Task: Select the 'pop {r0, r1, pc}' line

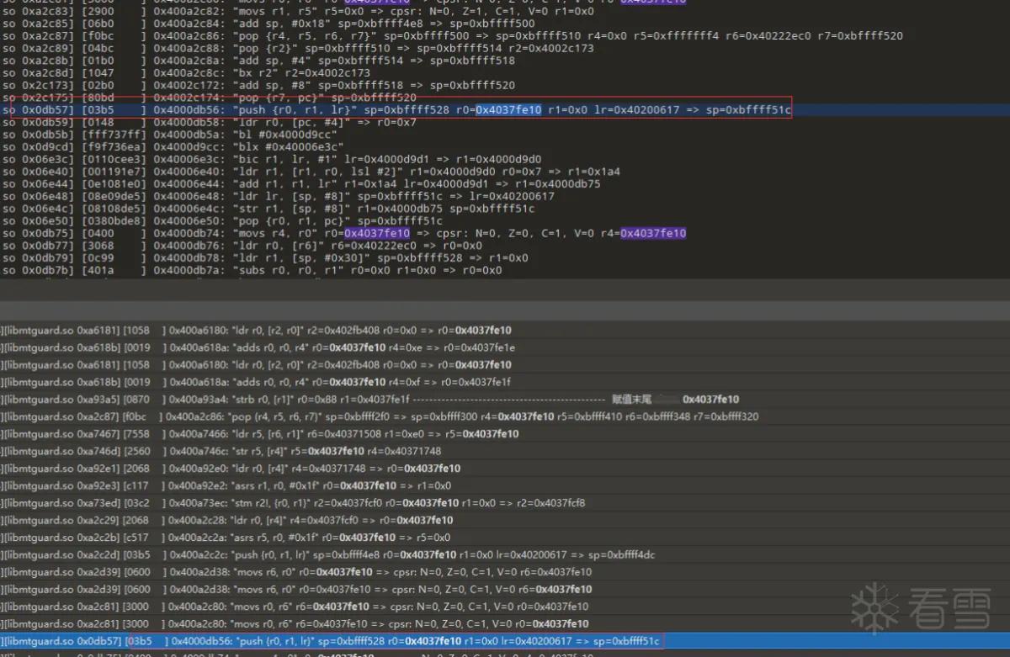Action: click(x=221, y=220)
